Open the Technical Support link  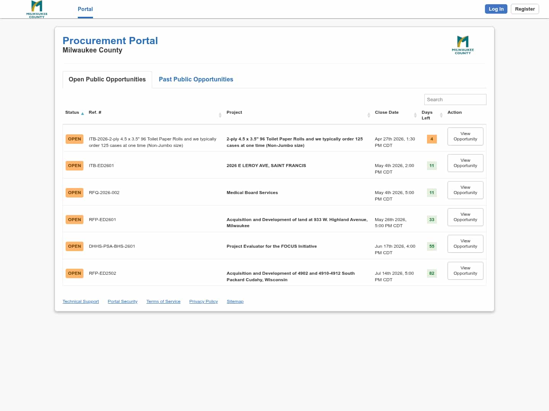[x=80, y=301]
